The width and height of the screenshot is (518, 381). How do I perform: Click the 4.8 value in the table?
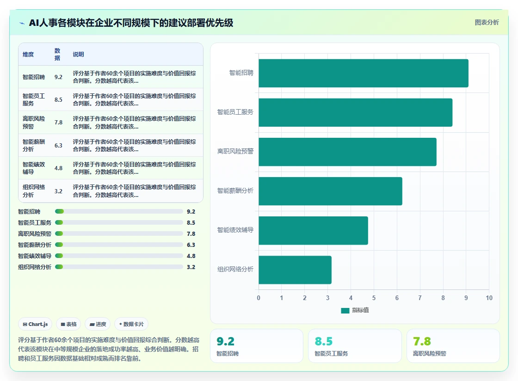point(58,168)
